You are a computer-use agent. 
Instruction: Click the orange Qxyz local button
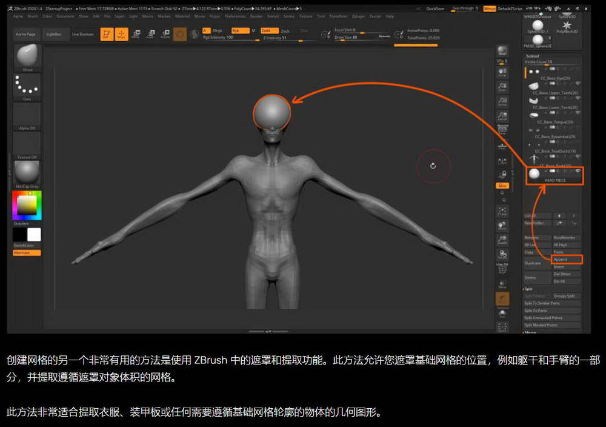pyautogui.click(x=502, y=186)
